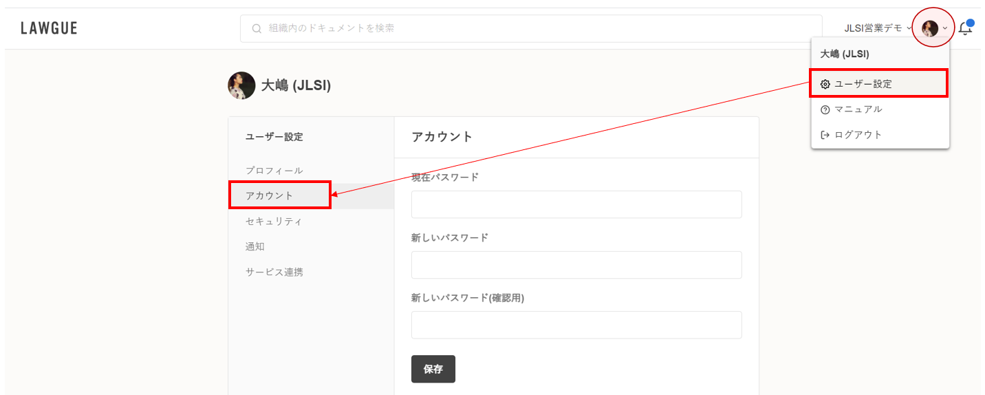Switch to the セキュリティ section

274,221
